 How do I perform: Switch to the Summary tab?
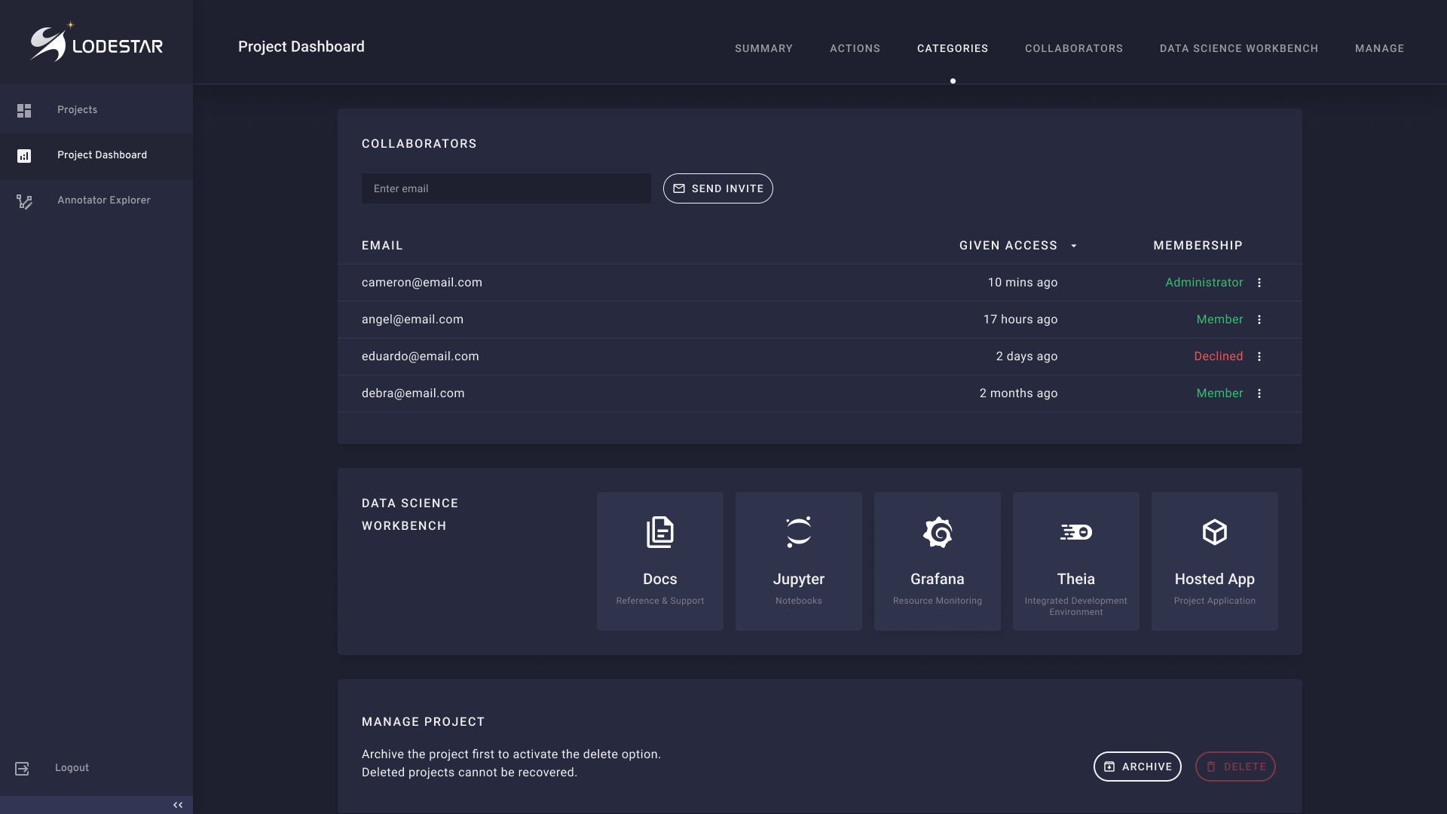point(763,48)
